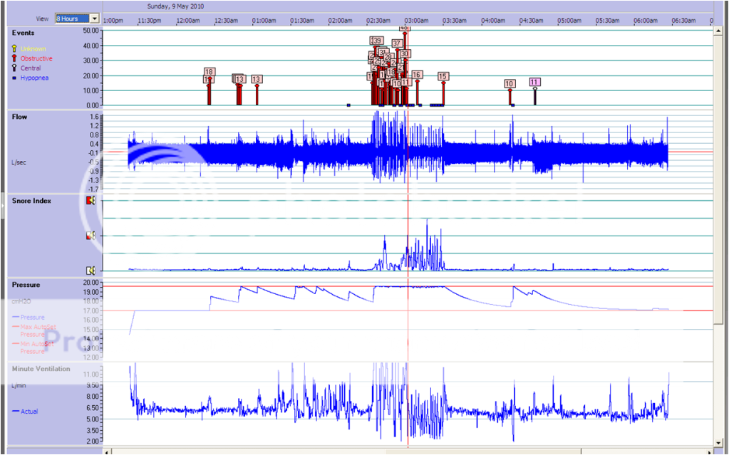Click the 50.00 value on Events axis

click(90, 31)
